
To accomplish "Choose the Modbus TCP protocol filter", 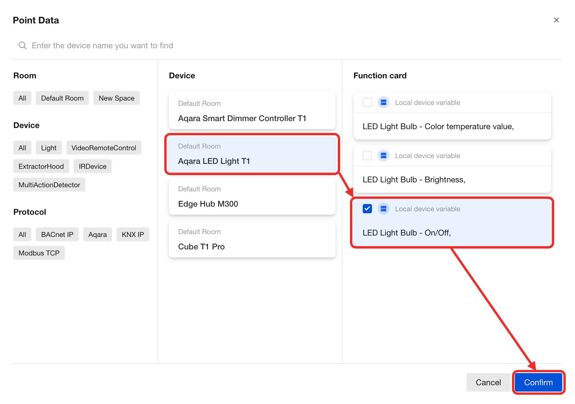I will (x=39, y=253).
